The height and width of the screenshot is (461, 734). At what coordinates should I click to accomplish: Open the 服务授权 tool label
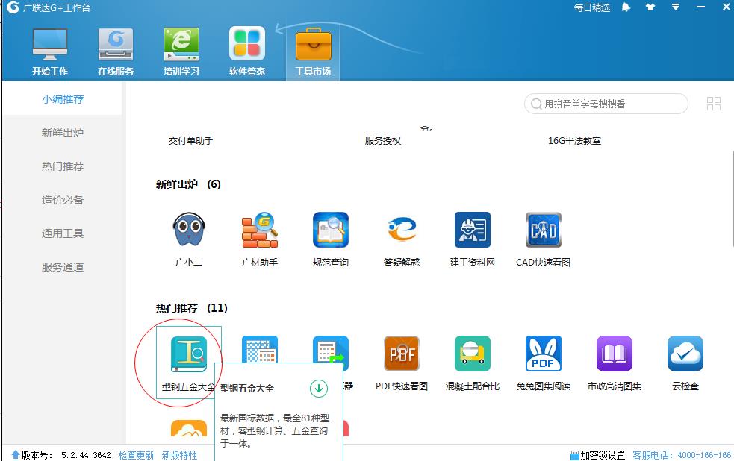[383, 141]
